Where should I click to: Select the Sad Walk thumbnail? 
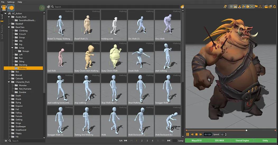point(60,57)
